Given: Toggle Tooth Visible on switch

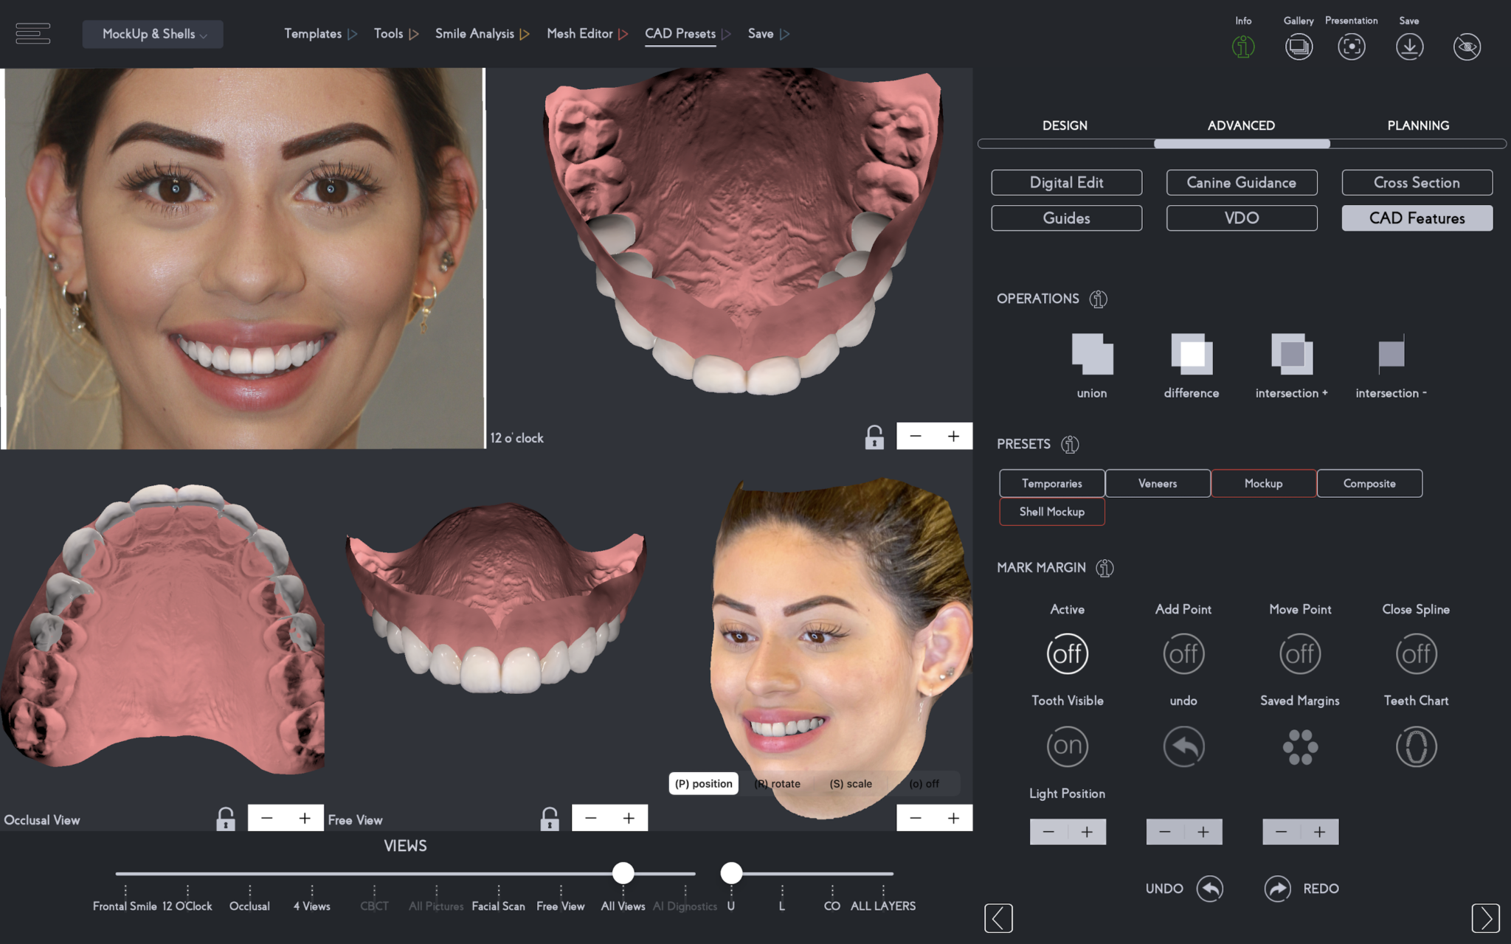Looking at the screenshot, I should (1067, 746).
